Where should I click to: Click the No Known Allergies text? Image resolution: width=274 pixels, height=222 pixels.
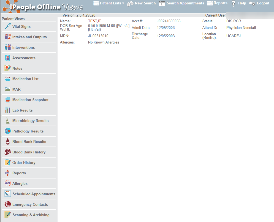[104, 42]
